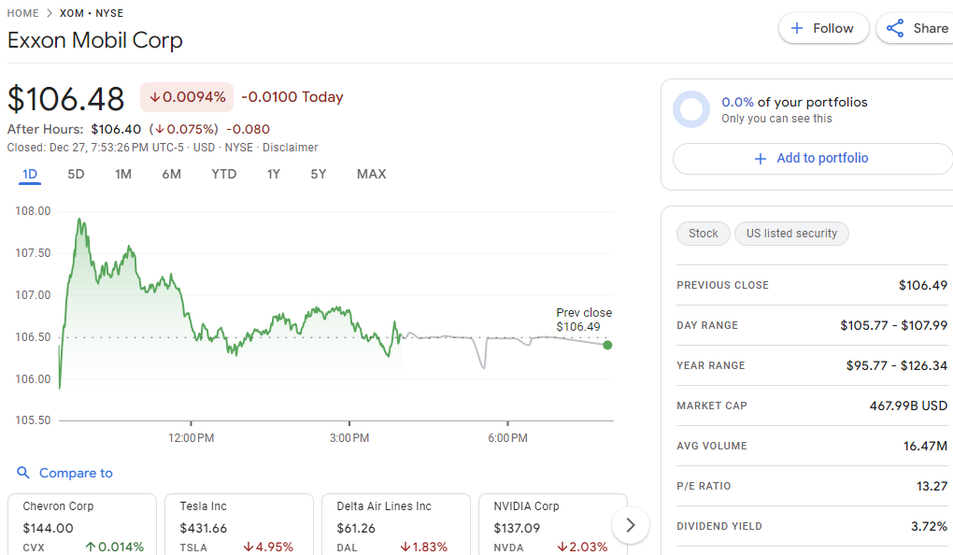Open the NVIDIA Corp comparison card
Screen dimensions: 953x555
(552, 524)
